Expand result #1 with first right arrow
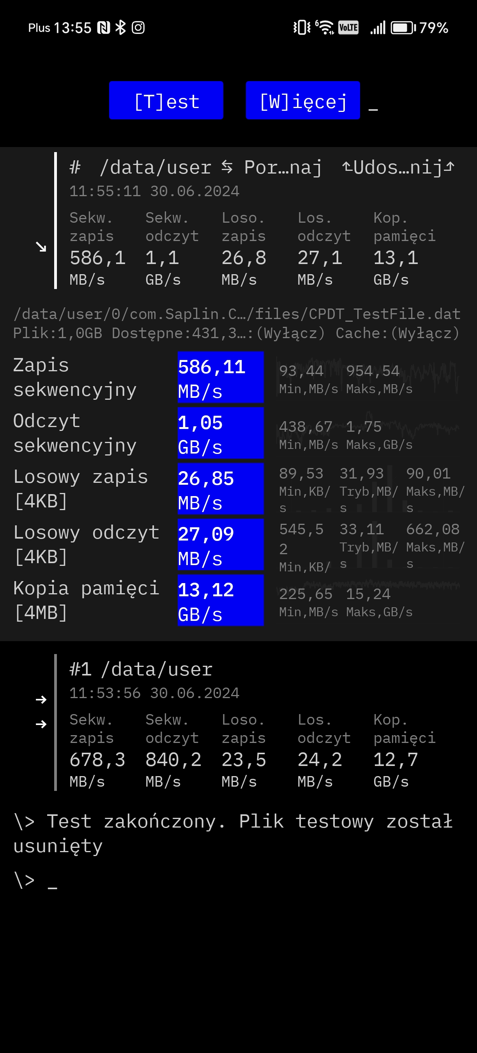477x1053 pixels. coord(41,699)
